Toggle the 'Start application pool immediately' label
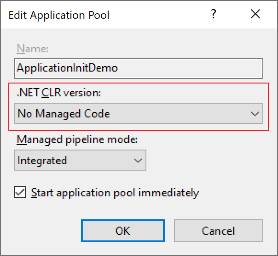The image size is (278, 256). (x=115, y=193)
